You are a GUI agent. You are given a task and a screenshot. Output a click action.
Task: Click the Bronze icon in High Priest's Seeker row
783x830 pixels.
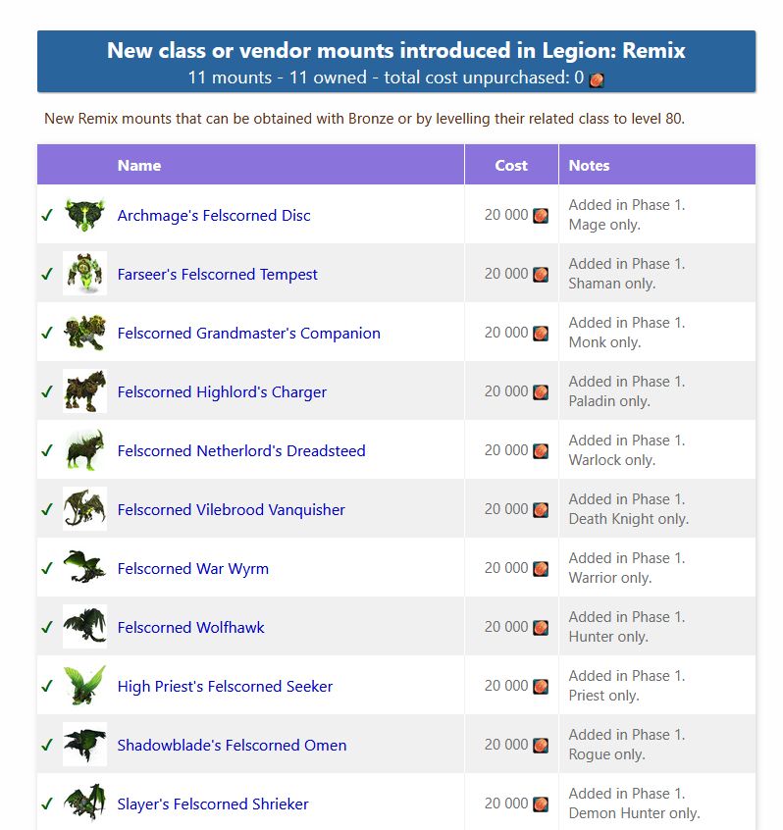pyautogui.click(x=541, y=686)
